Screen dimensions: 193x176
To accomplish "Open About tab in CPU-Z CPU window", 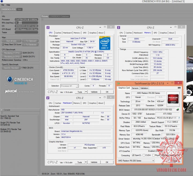I will pos(101,33).
